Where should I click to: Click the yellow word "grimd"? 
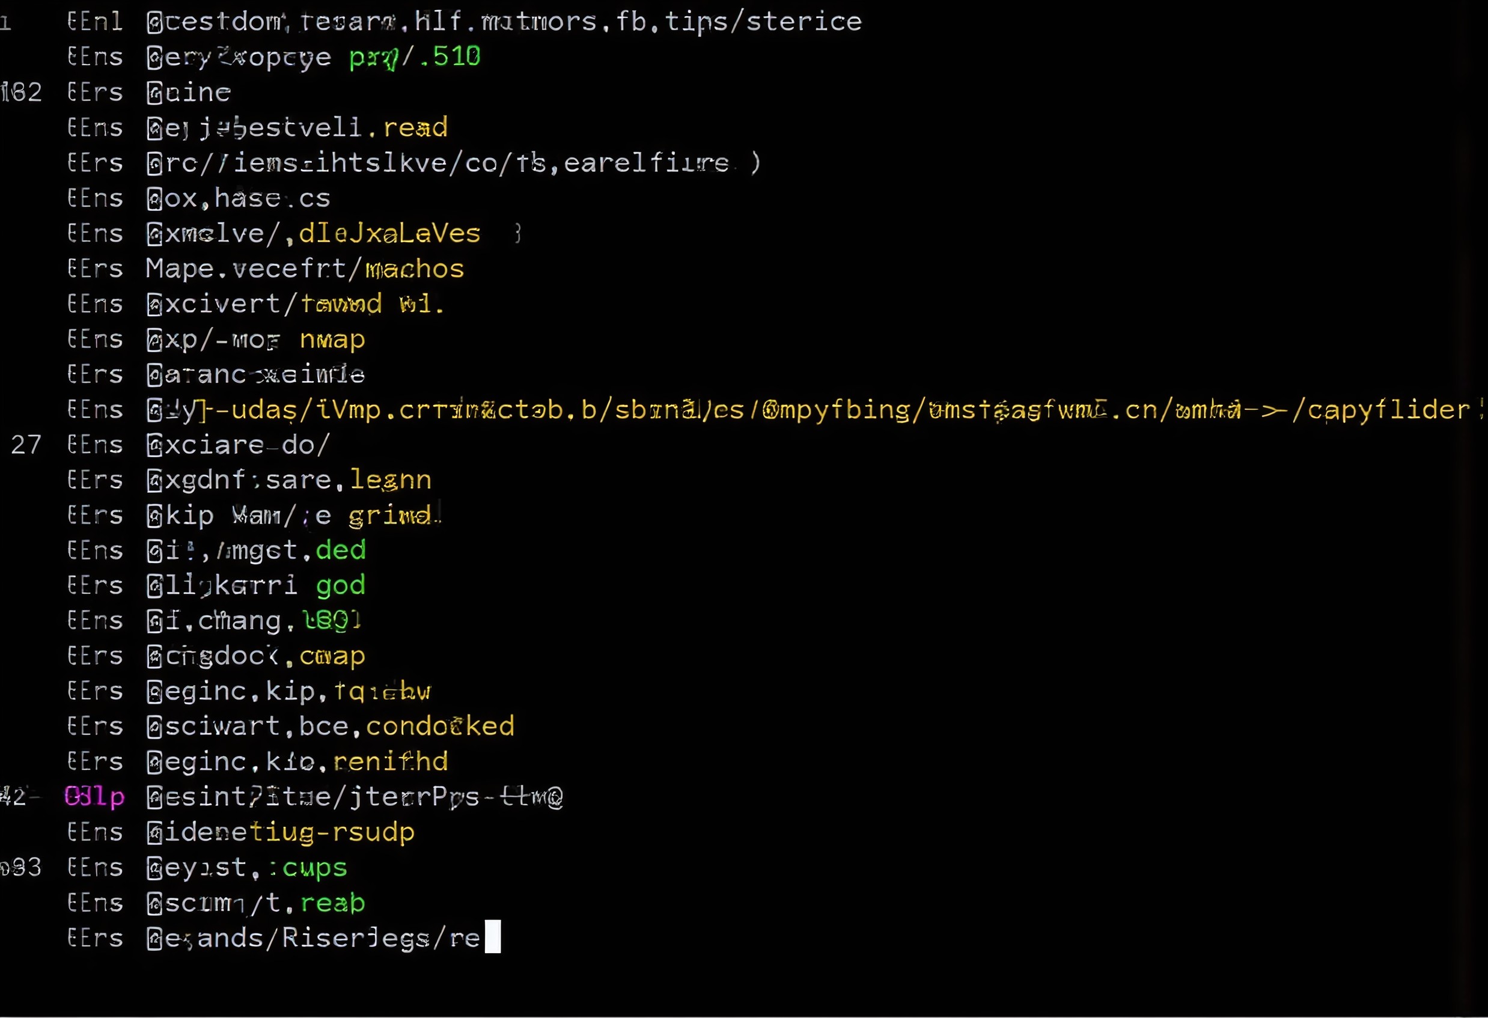[x=391, y=516]
